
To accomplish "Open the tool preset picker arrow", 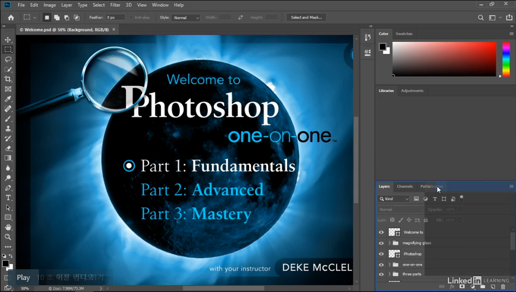I will [35, 18].
